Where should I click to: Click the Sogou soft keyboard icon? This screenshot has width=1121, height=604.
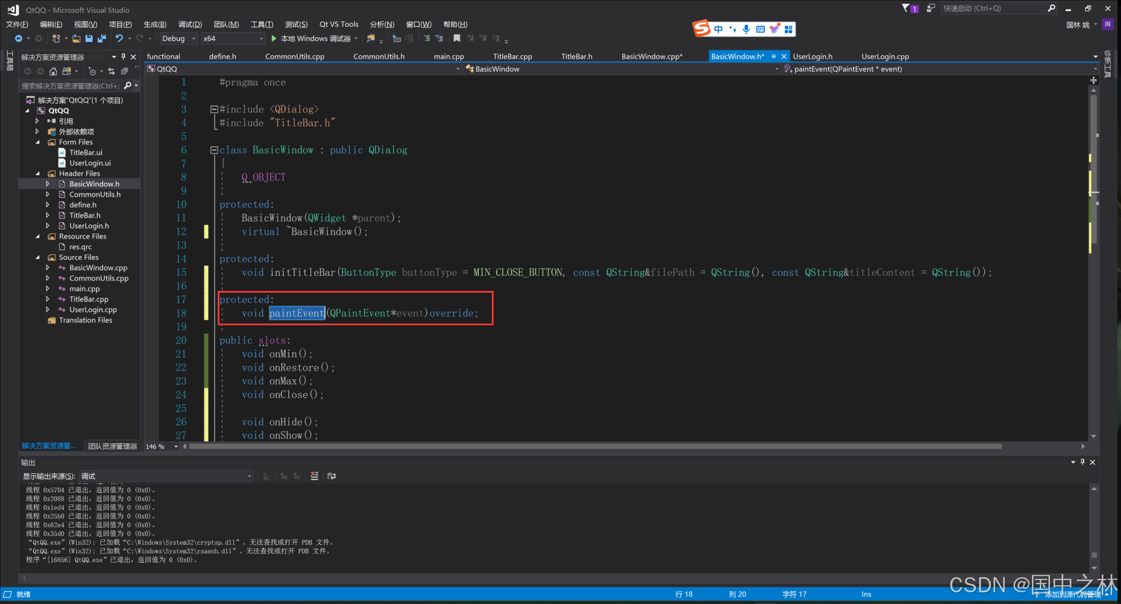(760, 29)
